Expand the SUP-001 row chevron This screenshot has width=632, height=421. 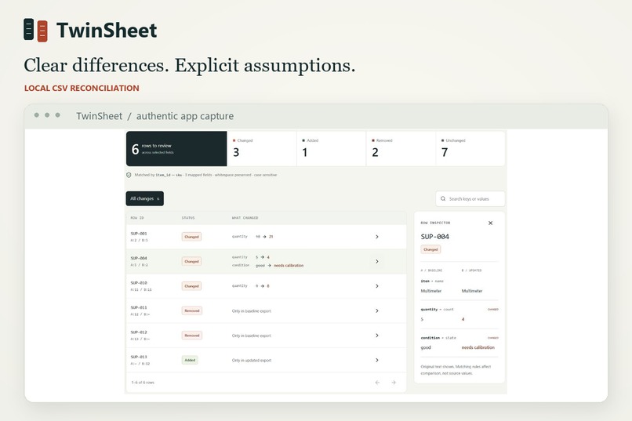(x=377, y=237)
